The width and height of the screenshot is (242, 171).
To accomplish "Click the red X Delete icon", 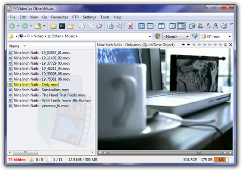I will (x=130, y=26).
